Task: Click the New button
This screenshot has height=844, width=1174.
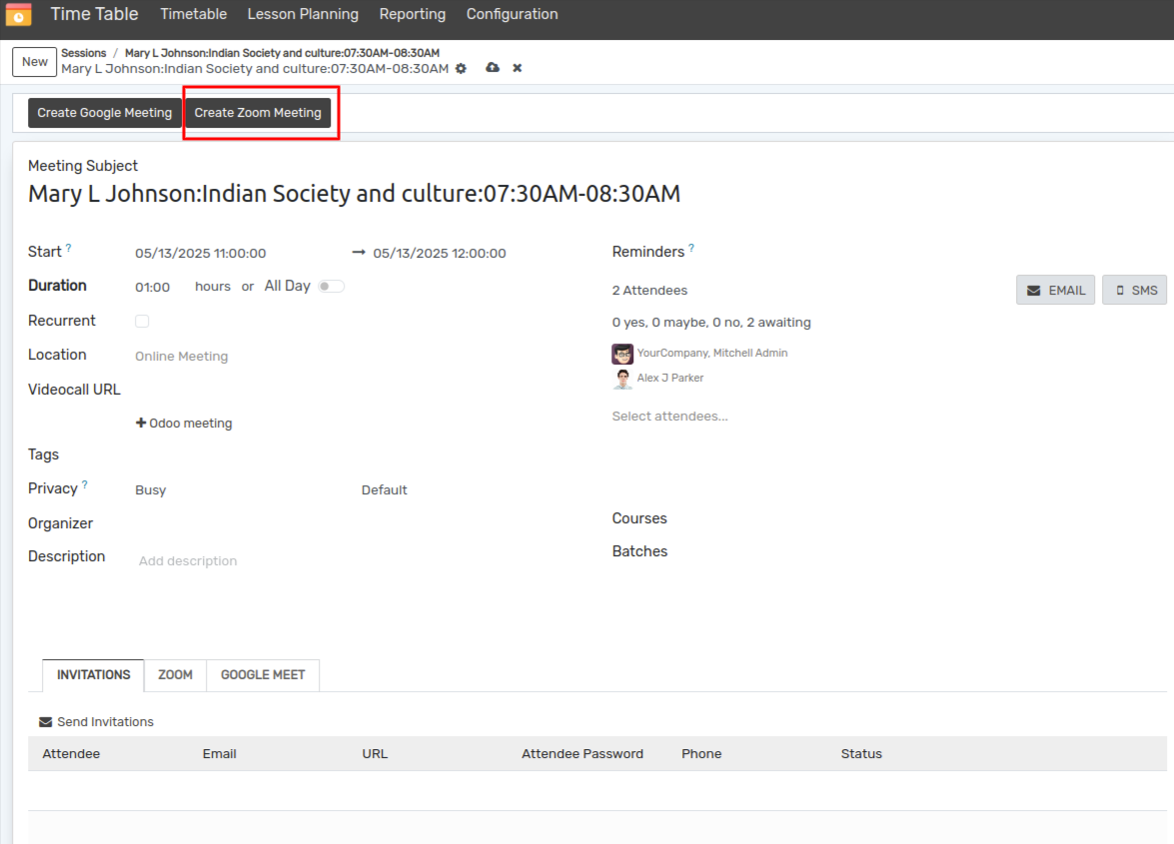Action: pyautogui.click(x=34, y=61)
